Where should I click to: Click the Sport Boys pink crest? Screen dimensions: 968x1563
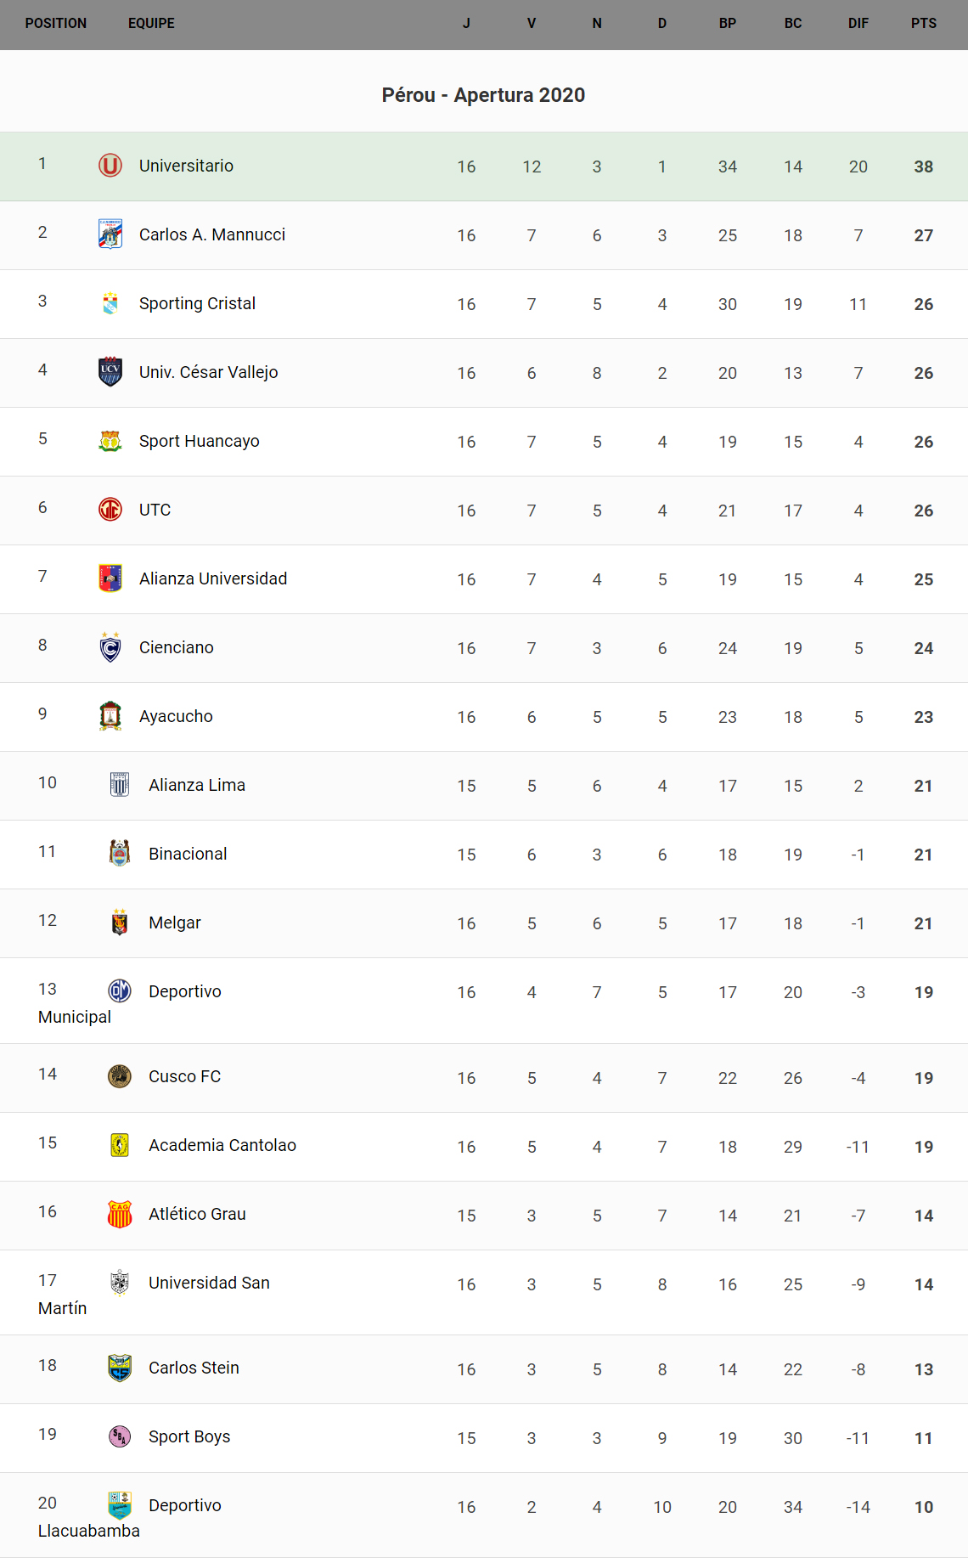pos(120,1436)
